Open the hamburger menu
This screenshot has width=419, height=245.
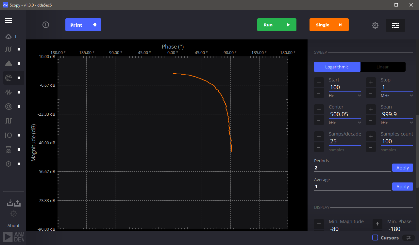pyautogui.click(x=8, y=20)
